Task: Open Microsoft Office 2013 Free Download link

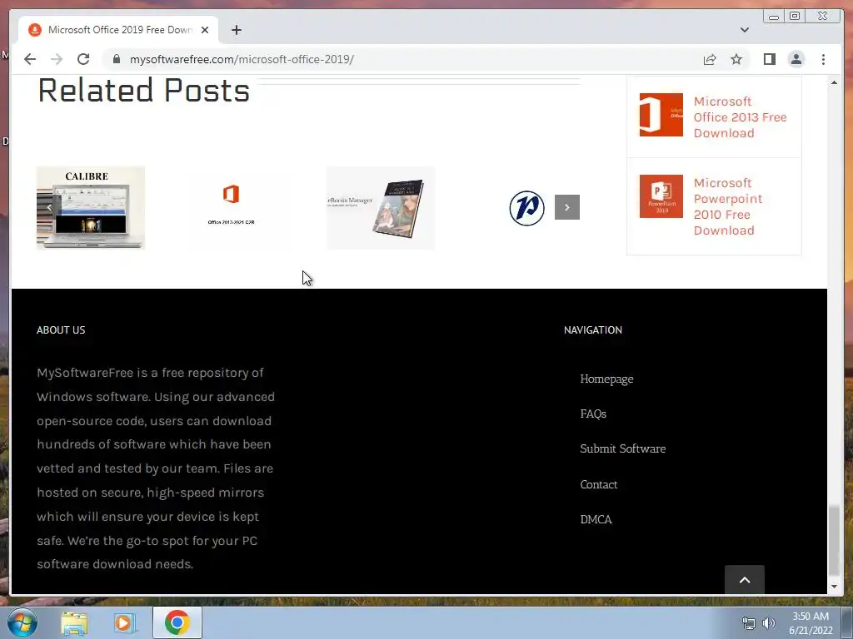Action: point(740,116)
